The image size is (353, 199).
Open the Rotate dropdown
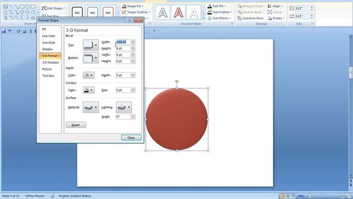[276, 18]
